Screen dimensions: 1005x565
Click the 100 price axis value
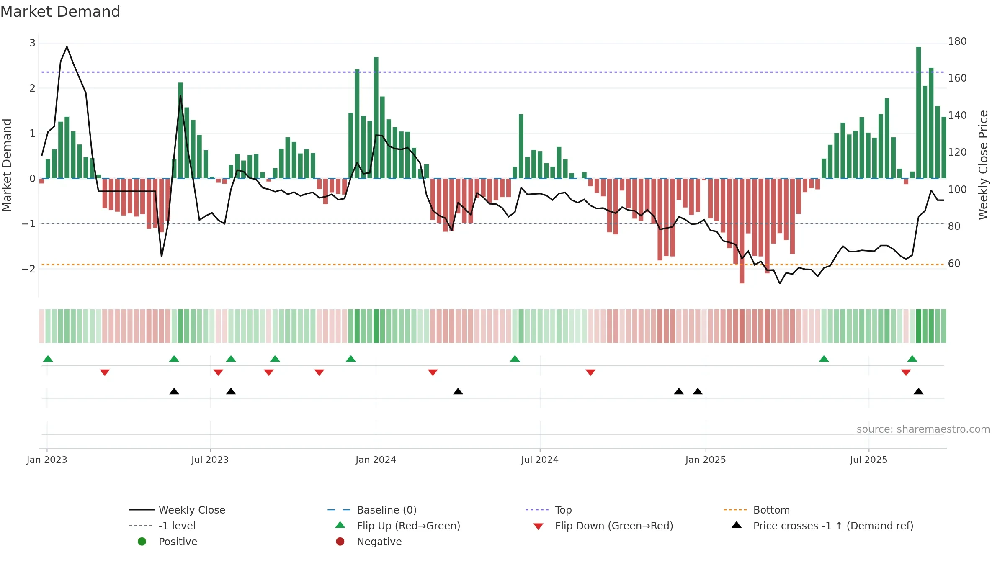pyautogui.click(x=957, y=190)
